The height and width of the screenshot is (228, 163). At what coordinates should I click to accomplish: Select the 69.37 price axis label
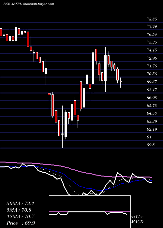point(152,82)
